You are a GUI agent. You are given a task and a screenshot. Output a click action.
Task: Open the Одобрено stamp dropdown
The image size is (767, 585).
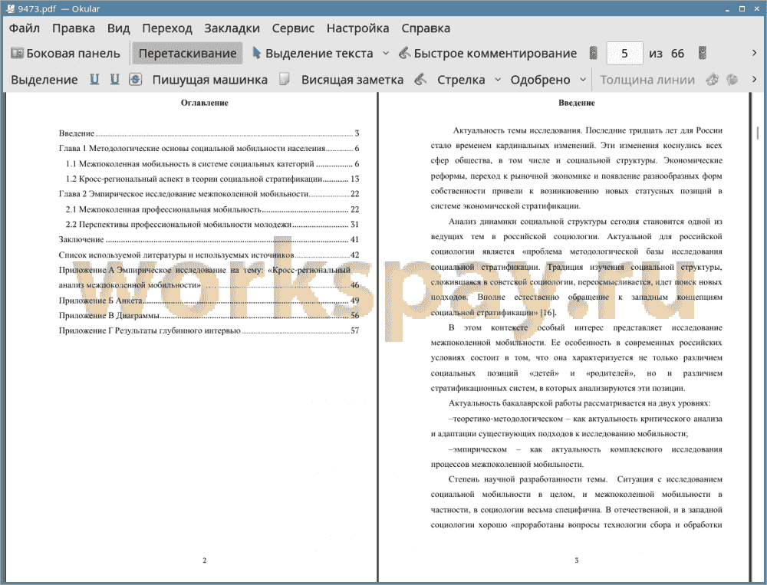(x=583, y=80)
